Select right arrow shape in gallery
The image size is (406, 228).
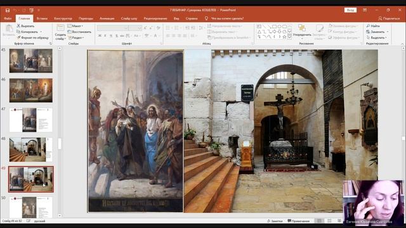tap(275, 32)
